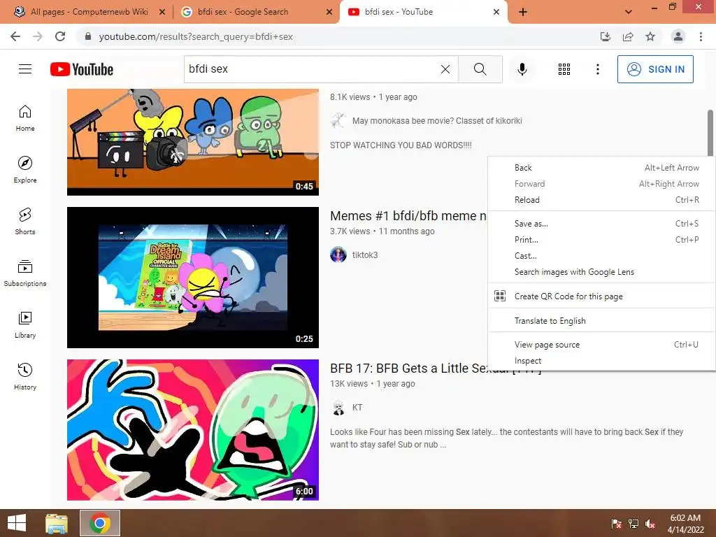This screenshot has height=537, width=716.
Task: Bookmark this page with the star icon
Action: (x=650, y=36)
